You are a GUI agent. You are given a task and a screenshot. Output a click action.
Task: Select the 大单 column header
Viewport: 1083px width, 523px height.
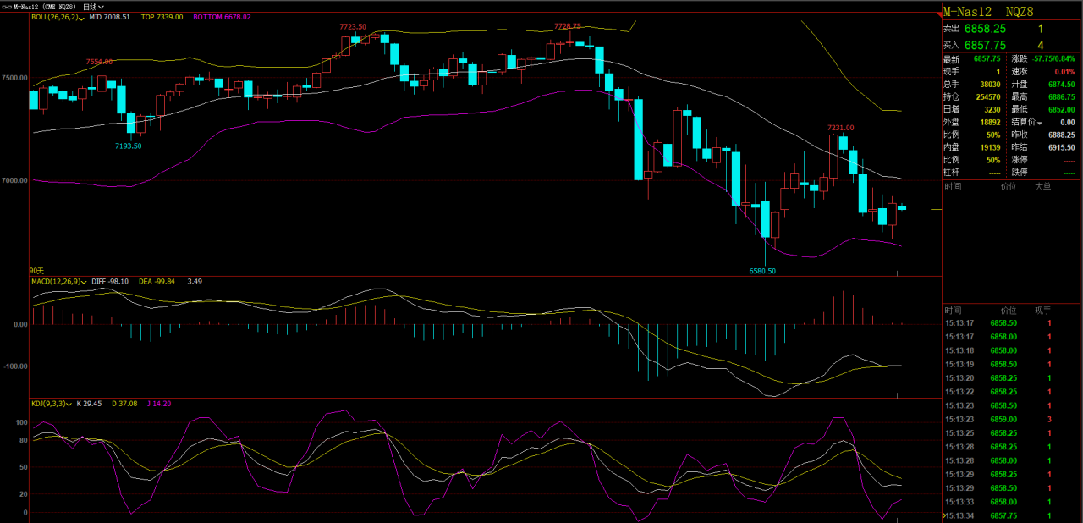(1043, 186)
